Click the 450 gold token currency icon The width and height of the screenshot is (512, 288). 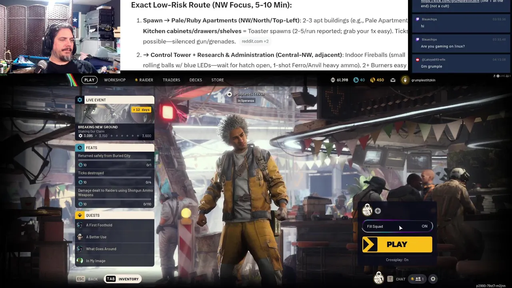pyautogui.click(x=373, y=80)
